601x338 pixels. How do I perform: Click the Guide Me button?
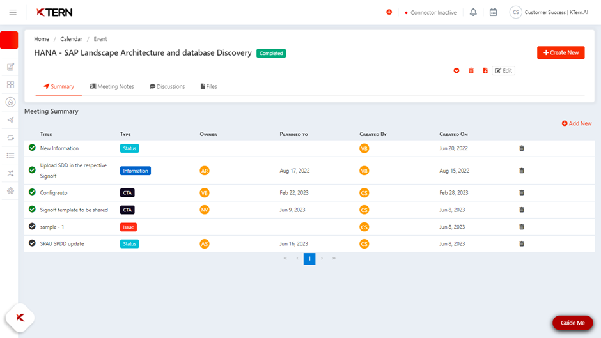573,323
